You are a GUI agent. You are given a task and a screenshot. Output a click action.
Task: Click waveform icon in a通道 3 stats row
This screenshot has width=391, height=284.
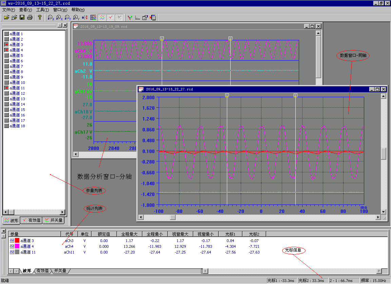tap(12, 241)
